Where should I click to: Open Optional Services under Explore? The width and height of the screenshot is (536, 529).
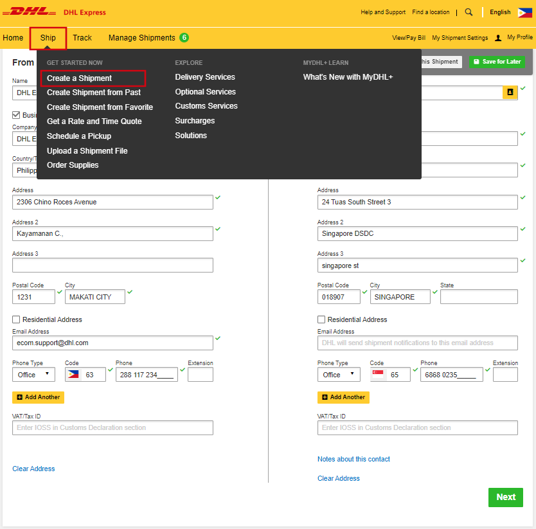pyautogui.click(x=205, y=92)
